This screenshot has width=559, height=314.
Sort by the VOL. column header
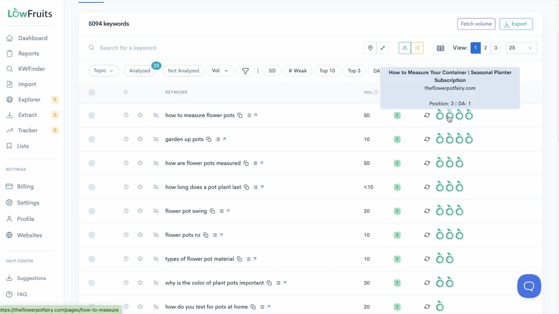pos(368,92)
